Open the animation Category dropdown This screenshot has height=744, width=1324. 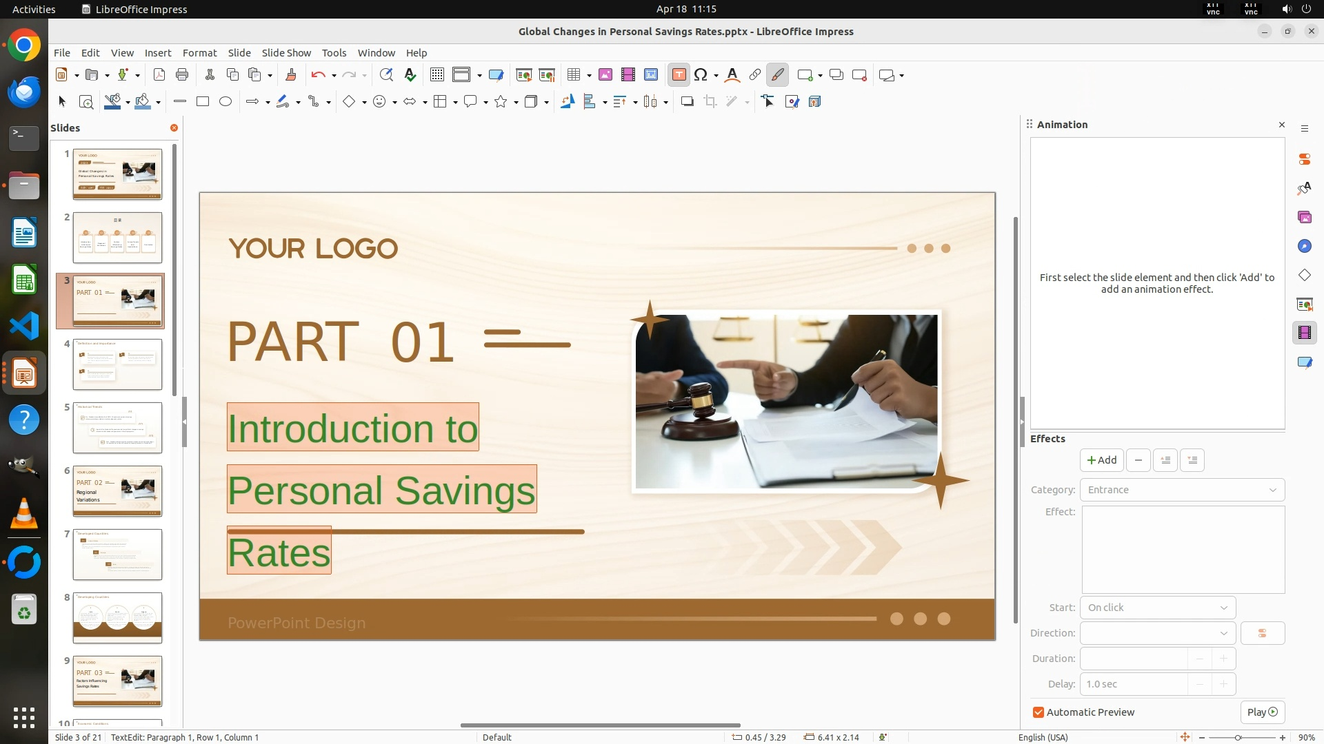pos(1182,490)
